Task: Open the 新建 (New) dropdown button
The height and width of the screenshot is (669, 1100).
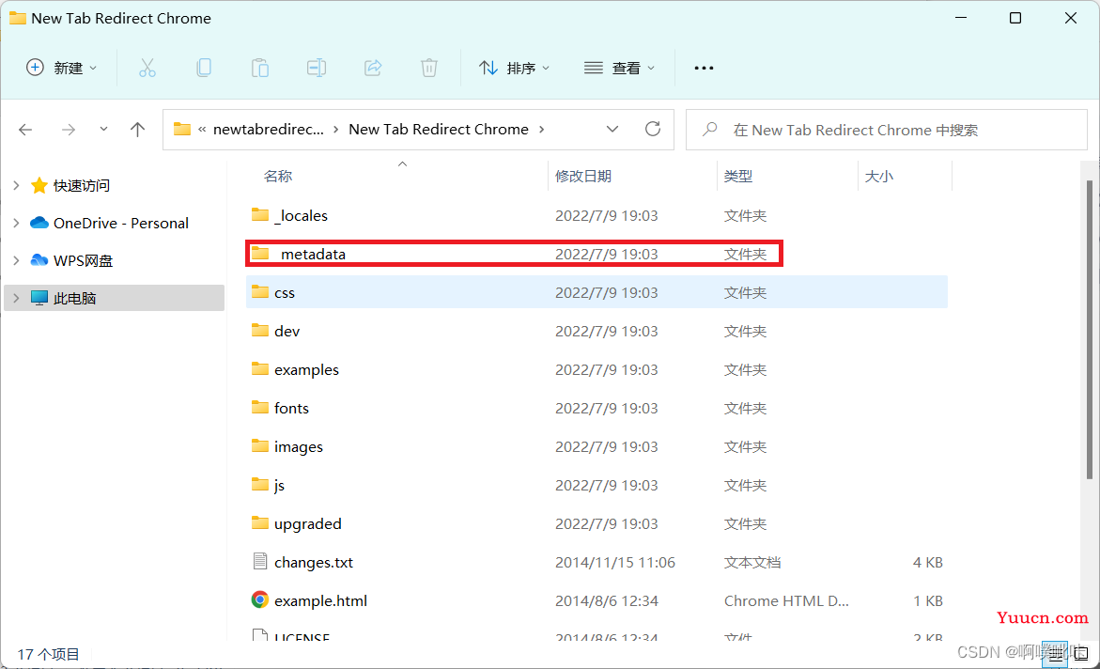Action: click(x=61, y=68)
